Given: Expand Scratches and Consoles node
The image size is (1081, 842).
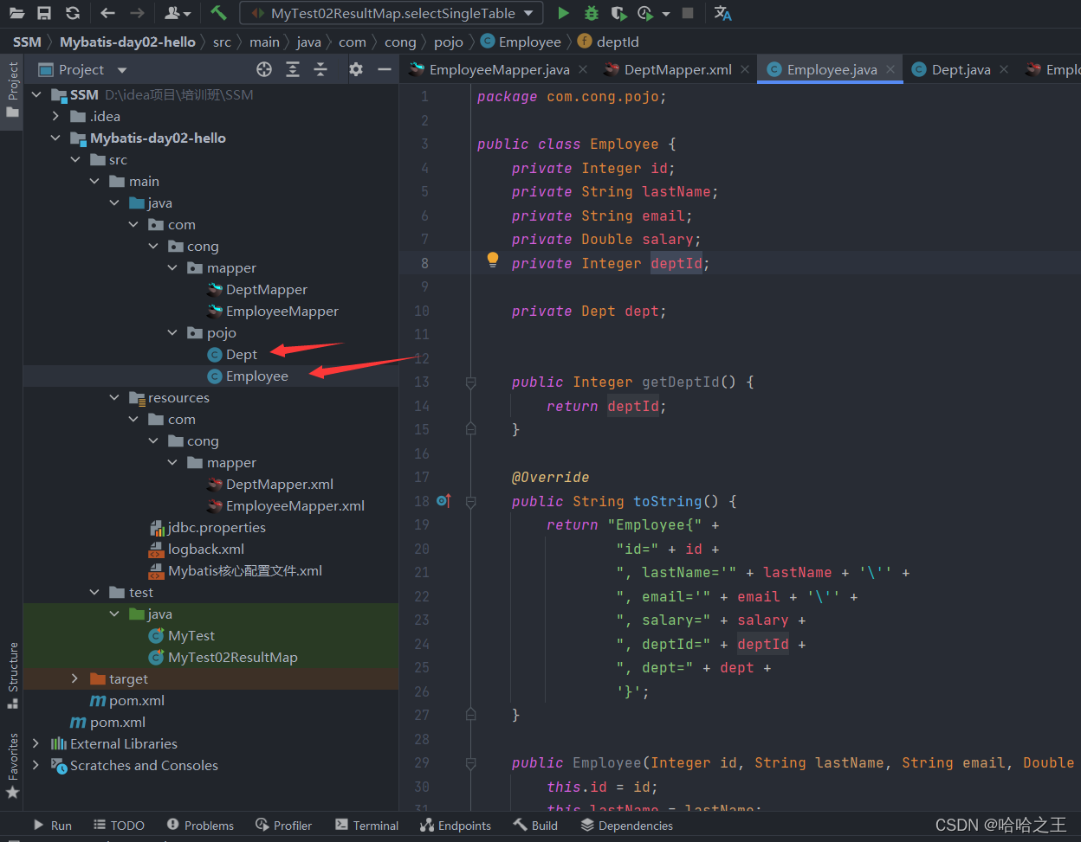Looking at the screenshot, I should [36, 765].
